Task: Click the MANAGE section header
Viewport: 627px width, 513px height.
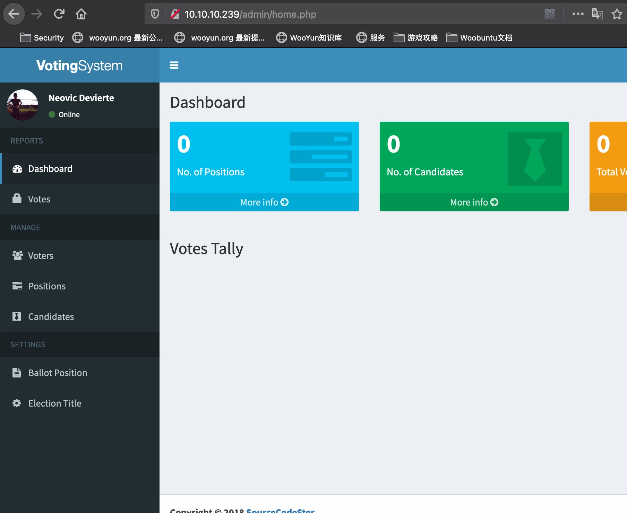Action: (25, 227)
